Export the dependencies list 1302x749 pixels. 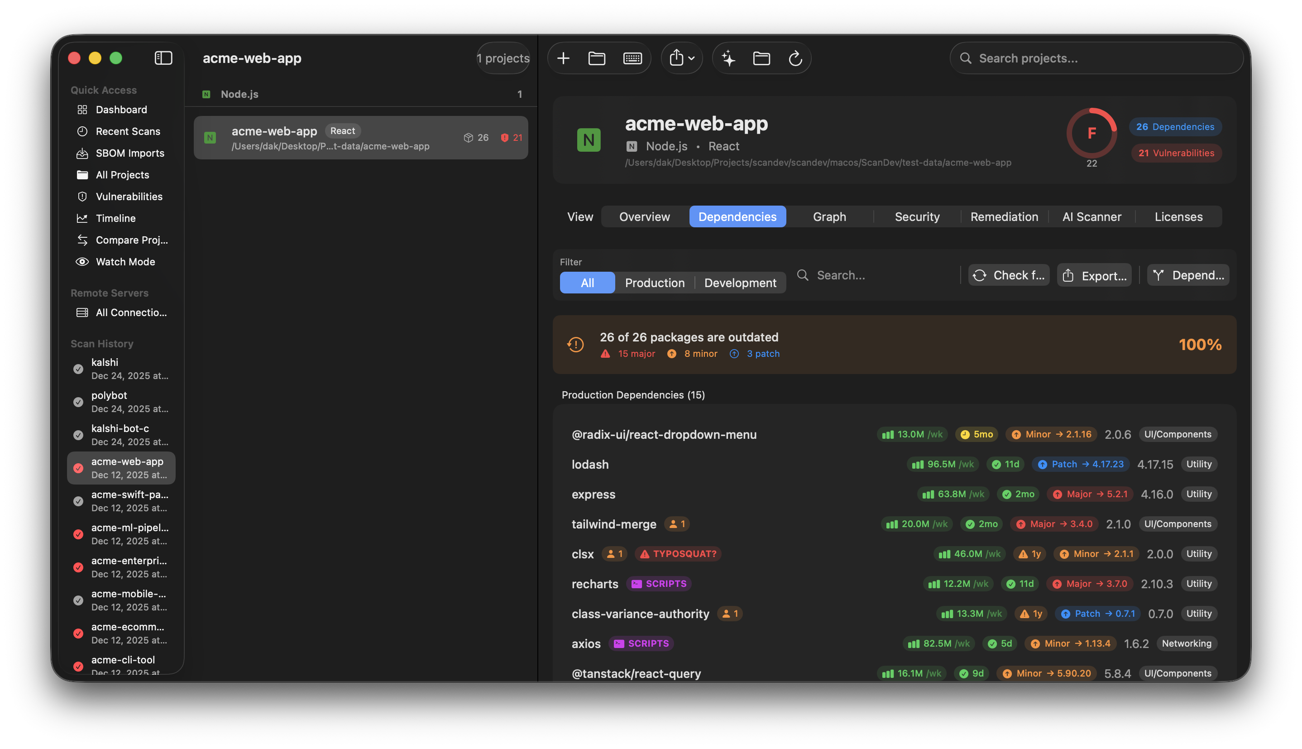[x=1093, y=275]
